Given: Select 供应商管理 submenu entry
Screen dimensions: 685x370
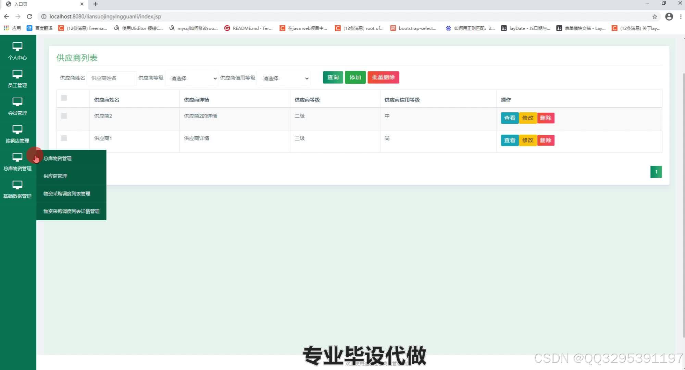Looking at the screenshot, I should (x=71, y=176).
